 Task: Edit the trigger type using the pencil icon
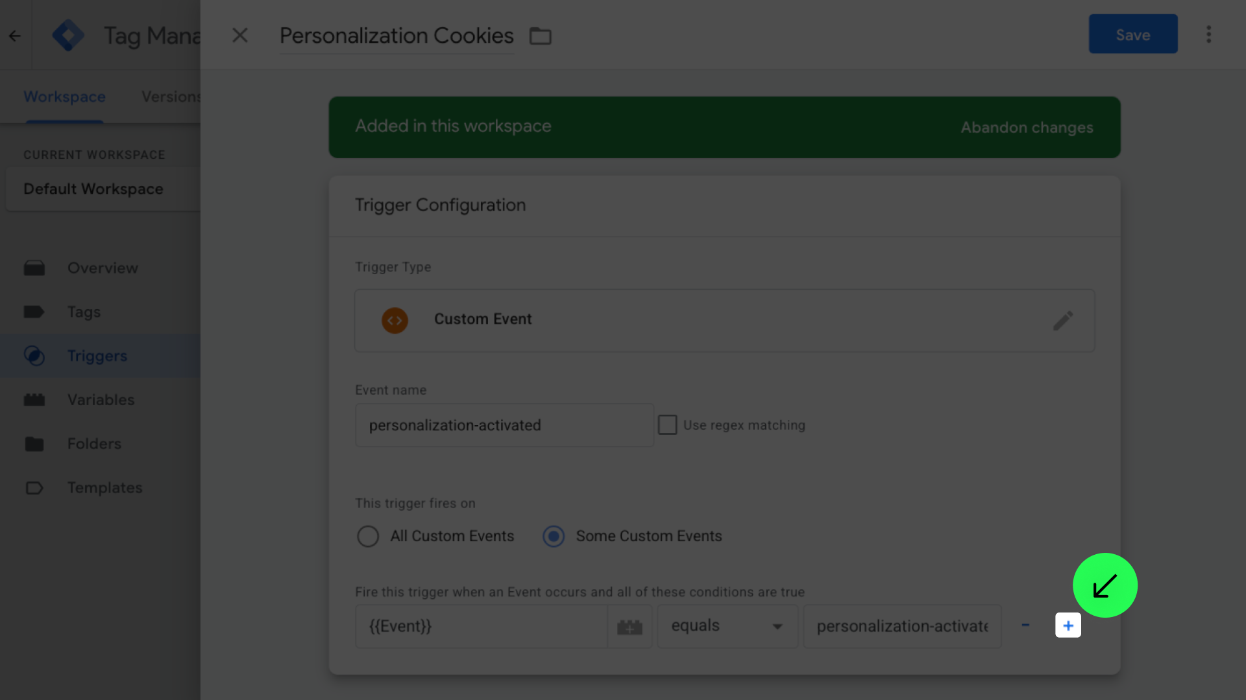click(1063, 320)
